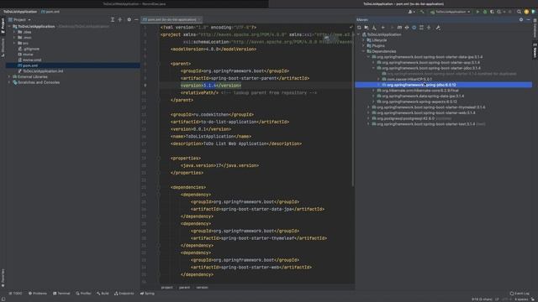Image resolution: width=538 pixels, height=302 pixels.
Task: Expand .idea folder in Project tree
Action: point(14,32)
